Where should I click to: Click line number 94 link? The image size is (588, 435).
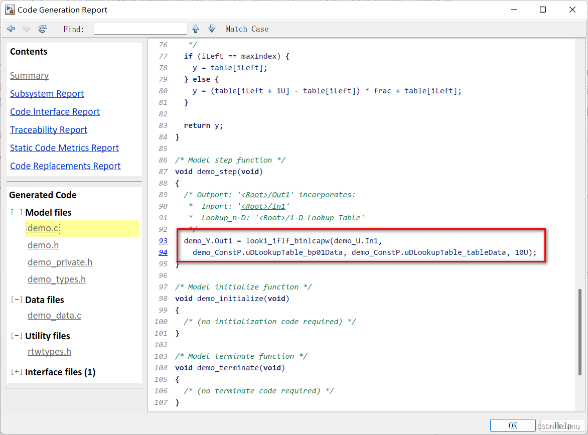click(x=163, y=252)
